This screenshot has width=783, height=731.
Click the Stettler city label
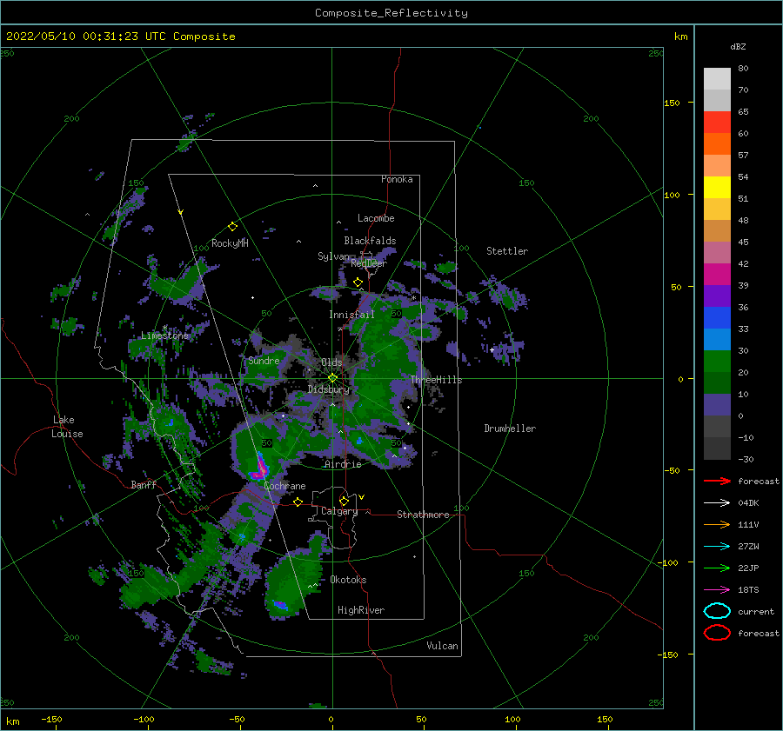507,251
